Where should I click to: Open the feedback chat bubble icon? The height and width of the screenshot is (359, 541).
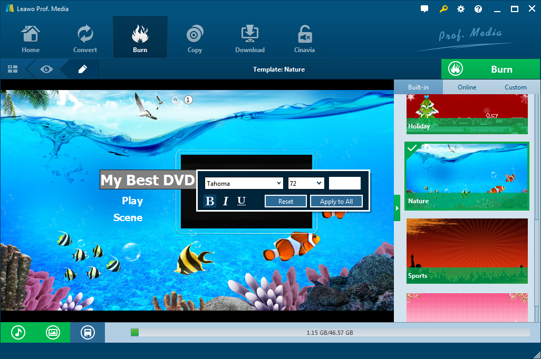coord(424,9)
